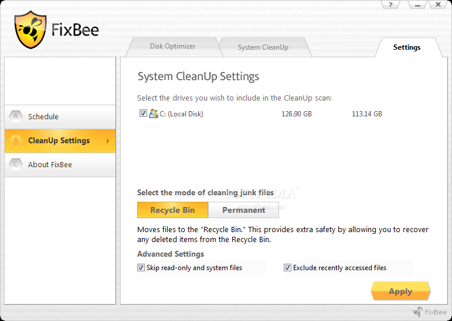Screen dimensions: 452x321
Task: Click the hexagon B icon beside CleanUp Settings
Action: (x=16, y=140)
